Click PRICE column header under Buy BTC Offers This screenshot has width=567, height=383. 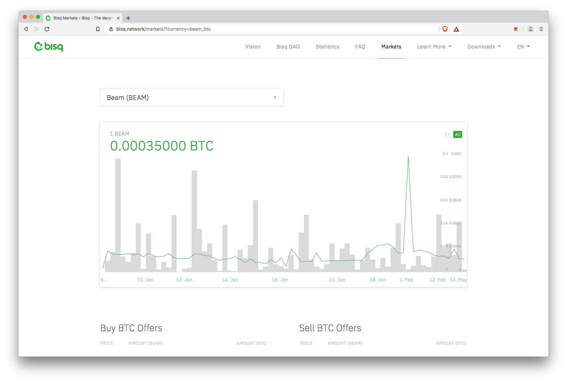point(107,343)
